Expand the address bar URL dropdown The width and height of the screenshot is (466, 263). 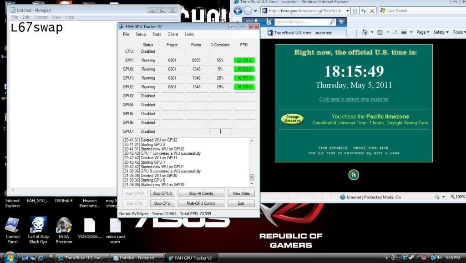[347, 11]
